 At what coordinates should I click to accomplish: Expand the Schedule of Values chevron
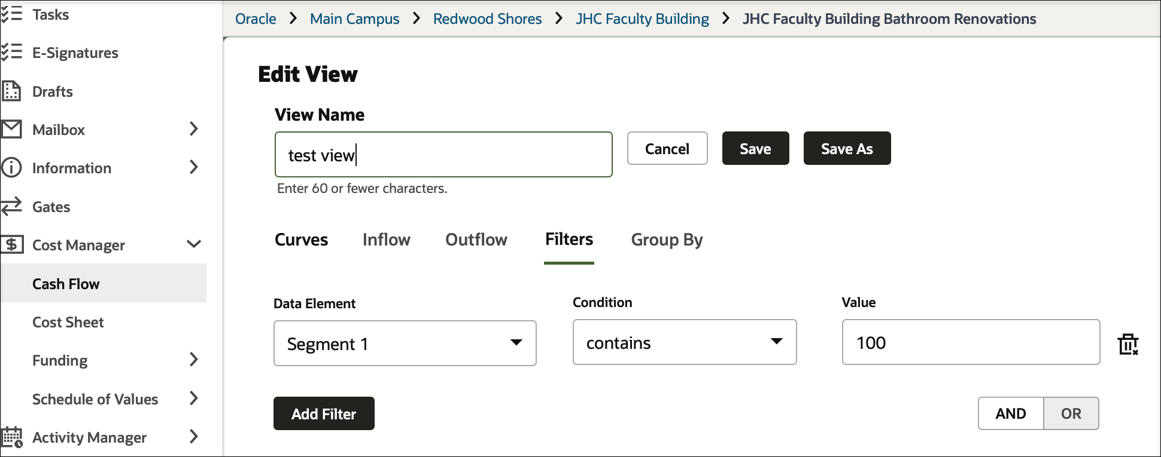[x=193, y=398]
